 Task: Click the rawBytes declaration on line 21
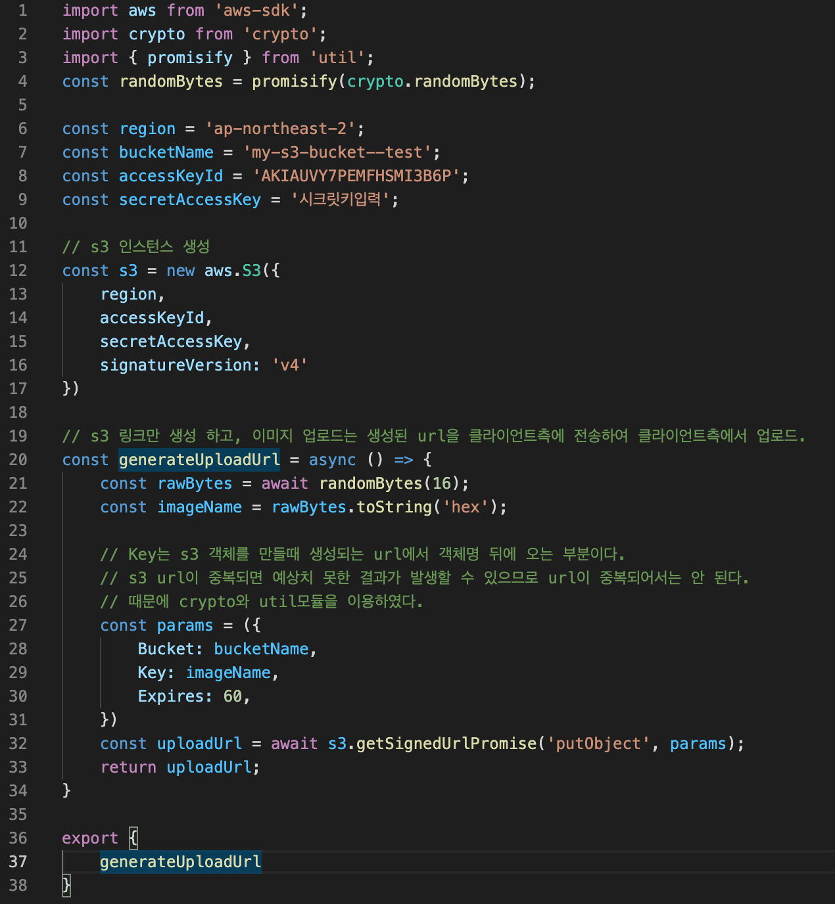point(195,484)
